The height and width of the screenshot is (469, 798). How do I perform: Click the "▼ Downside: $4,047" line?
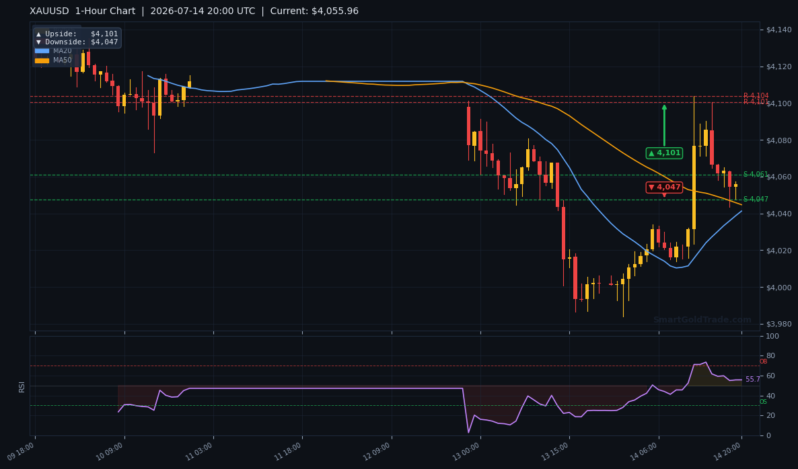(77, 42)
